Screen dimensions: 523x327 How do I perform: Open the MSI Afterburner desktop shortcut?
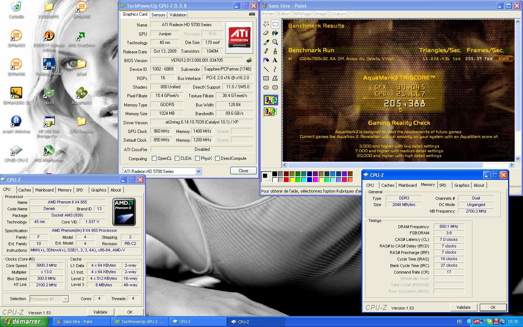pos(49,154)
